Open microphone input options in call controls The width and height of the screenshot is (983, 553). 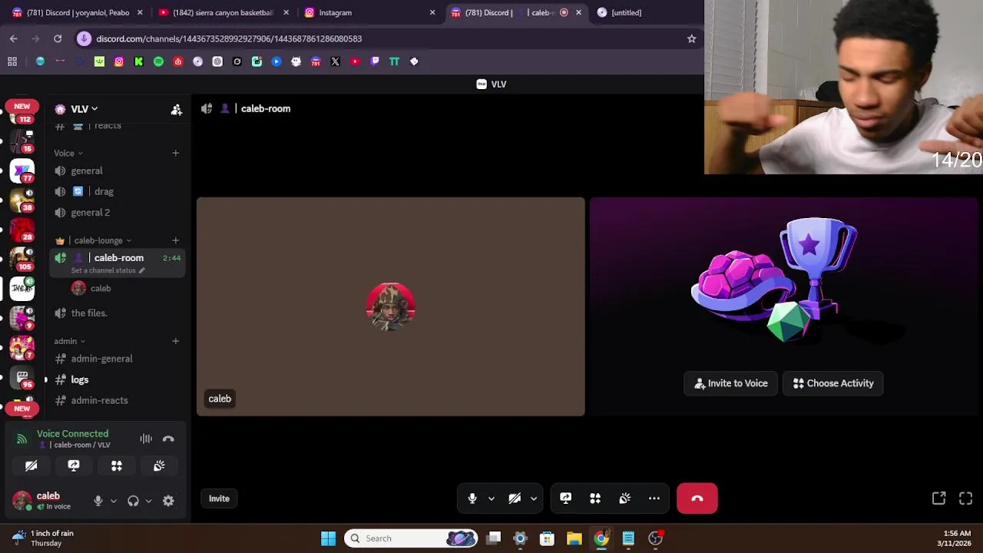click(x=491, y=498)
